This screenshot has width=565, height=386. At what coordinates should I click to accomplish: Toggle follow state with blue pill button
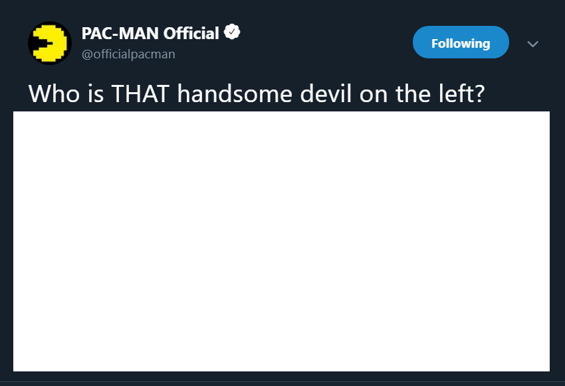coord(461,42)
